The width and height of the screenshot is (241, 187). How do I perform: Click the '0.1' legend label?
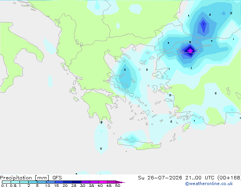click(4, 185)
